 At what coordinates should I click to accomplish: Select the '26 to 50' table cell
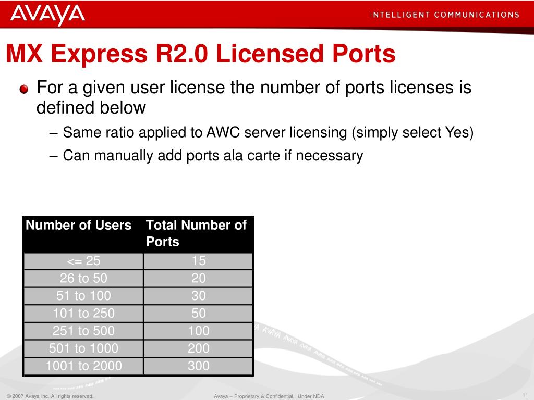(83, 279)
